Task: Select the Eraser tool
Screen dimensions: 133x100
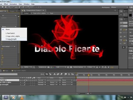Action: point(20,7)
